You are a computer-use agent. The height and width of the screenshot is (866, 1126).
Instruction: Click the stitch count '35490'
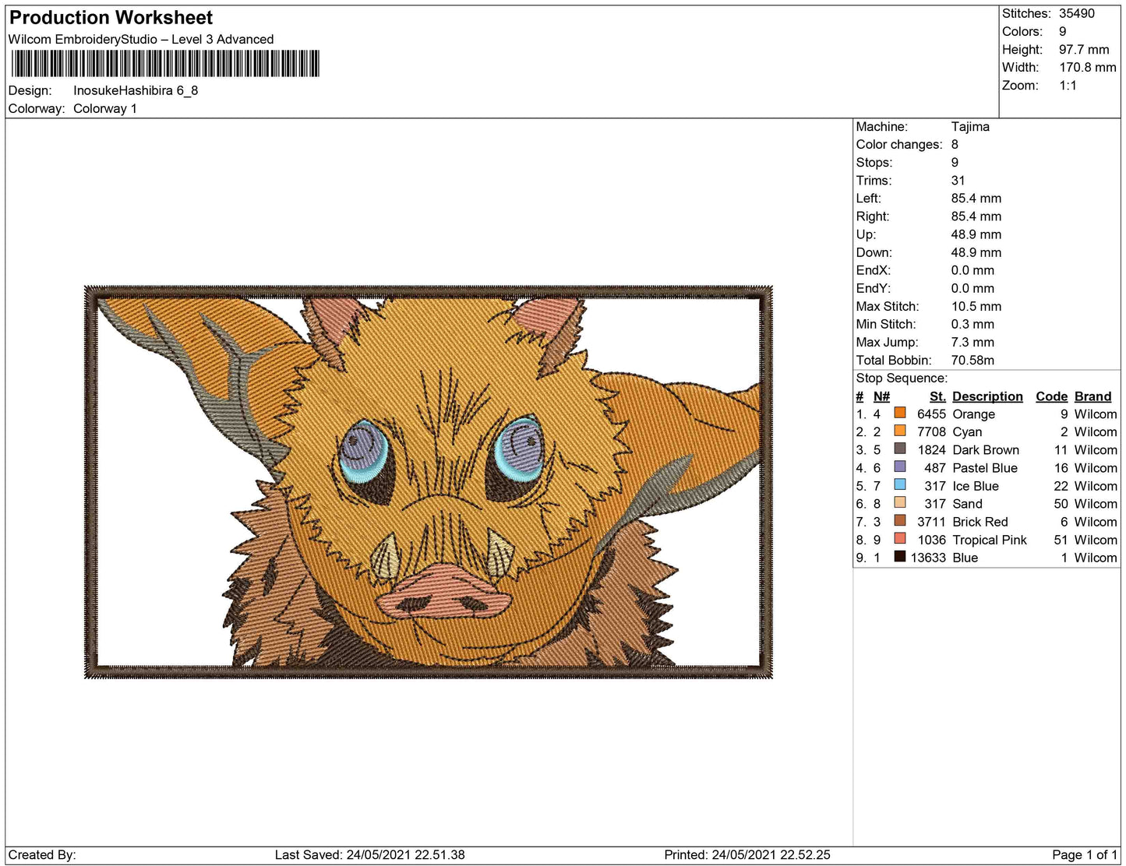tap(1077, 13)
